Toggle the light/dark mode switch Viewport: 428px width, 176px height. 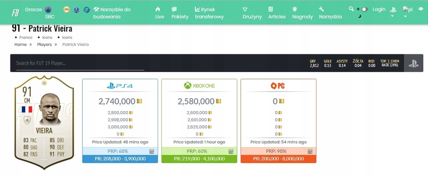pos(364,9)
